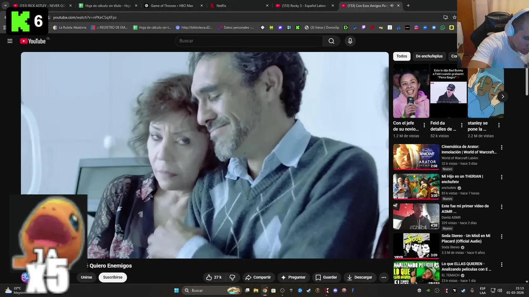The width and height of the screenshot is (529, 297).
Task: Click the address bar URL
Action: coord(85,17)
